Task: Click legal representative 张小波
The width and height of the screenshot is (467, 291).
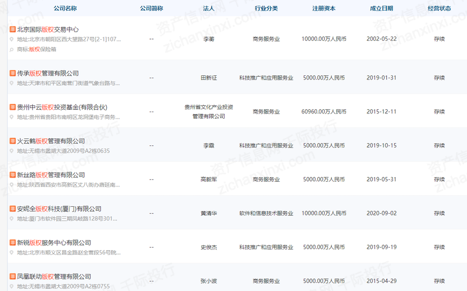Action: [209, 281]
